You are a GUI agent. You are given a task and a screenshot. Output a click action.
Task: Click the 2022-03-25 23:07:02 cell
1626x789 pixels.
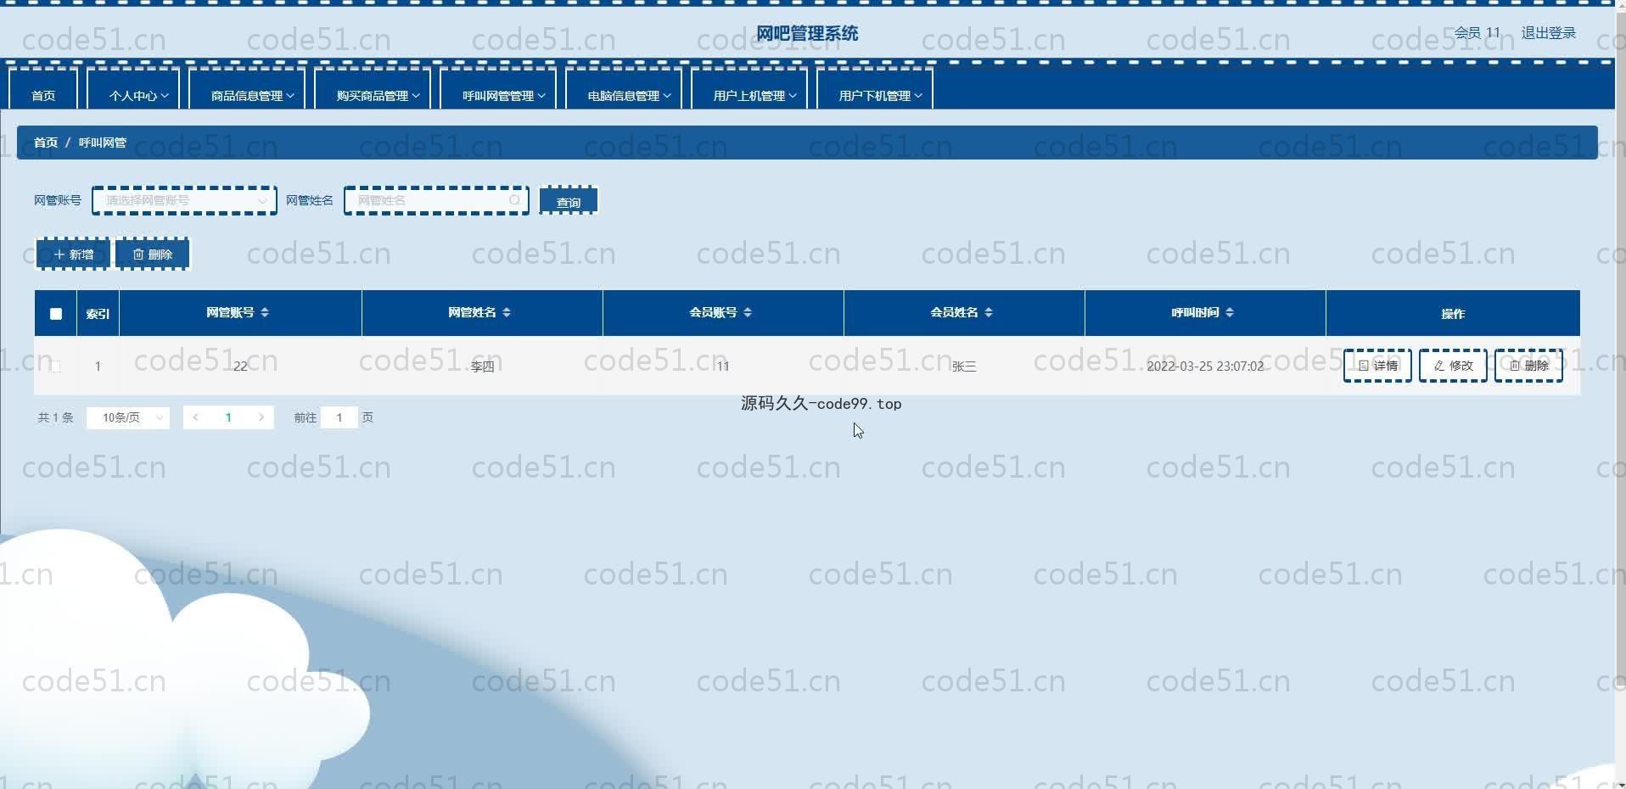click(x=1205, y=366)
